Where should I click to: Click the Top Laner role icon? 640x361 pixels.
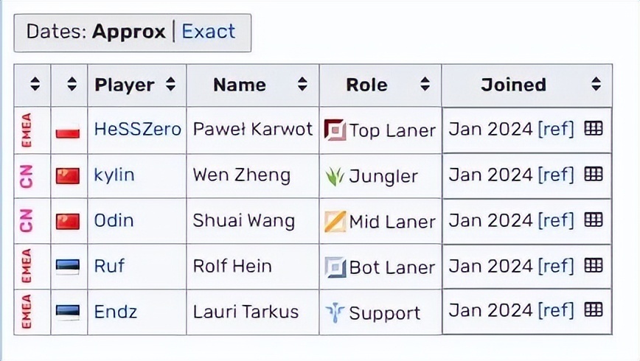(335, 130)
